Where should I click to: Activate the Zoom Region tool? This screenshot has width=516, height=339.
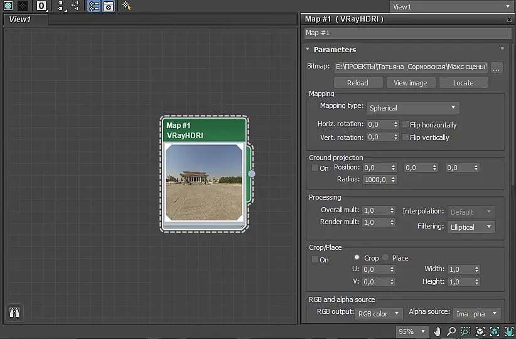point(465,331)
